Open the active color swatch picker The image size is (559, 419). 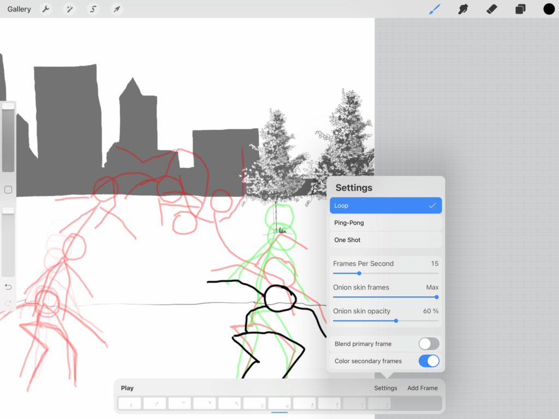pos(548,9)
